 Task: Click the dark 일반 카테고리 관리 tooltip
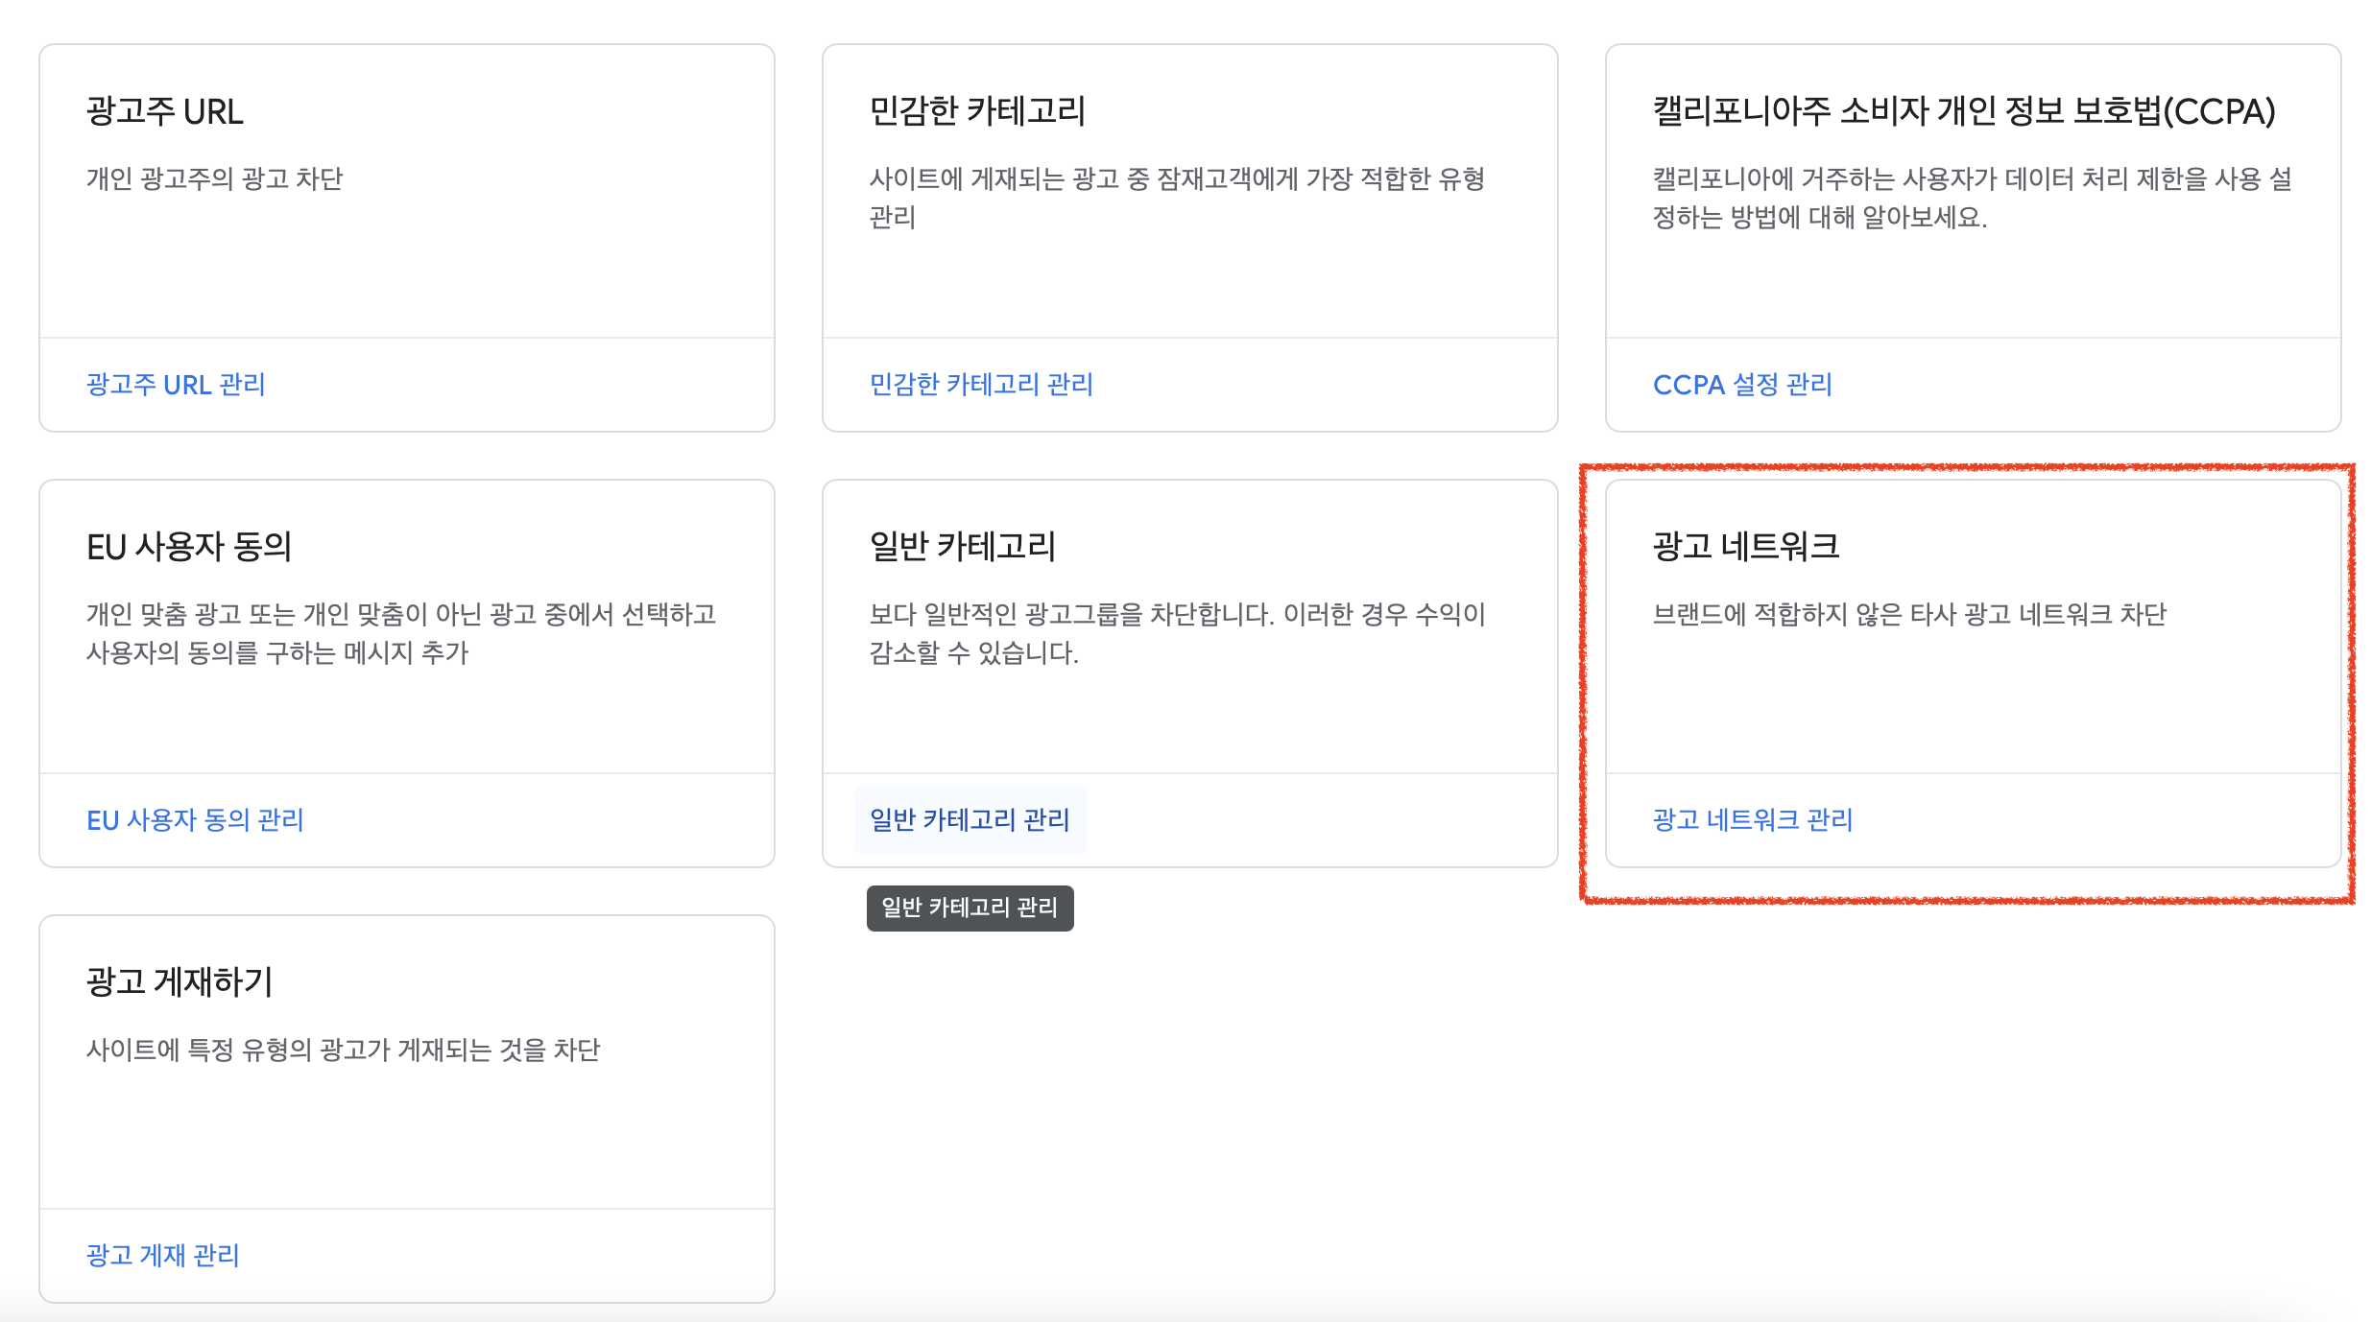tap(970, 908)
